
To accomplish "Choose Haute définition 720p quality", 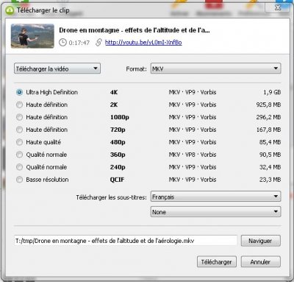I will click(x=19, y=130).
